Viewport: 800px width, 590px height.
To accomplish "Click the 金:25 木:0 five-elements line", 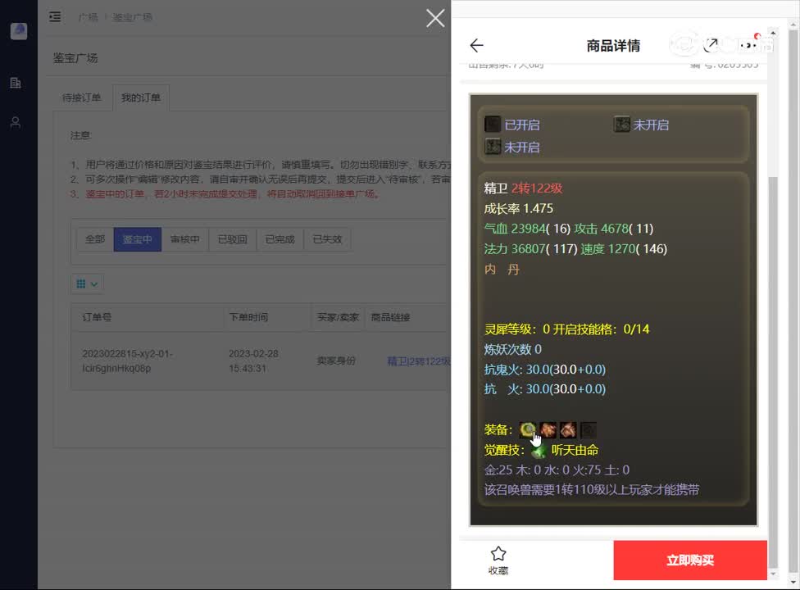I will click(x=557, y=470).
